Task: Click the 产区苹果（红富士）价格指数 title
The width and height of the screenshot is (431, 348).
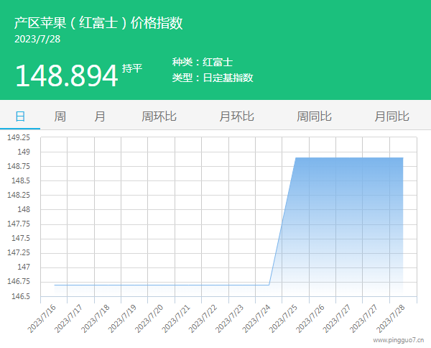Action: point(98,22)
